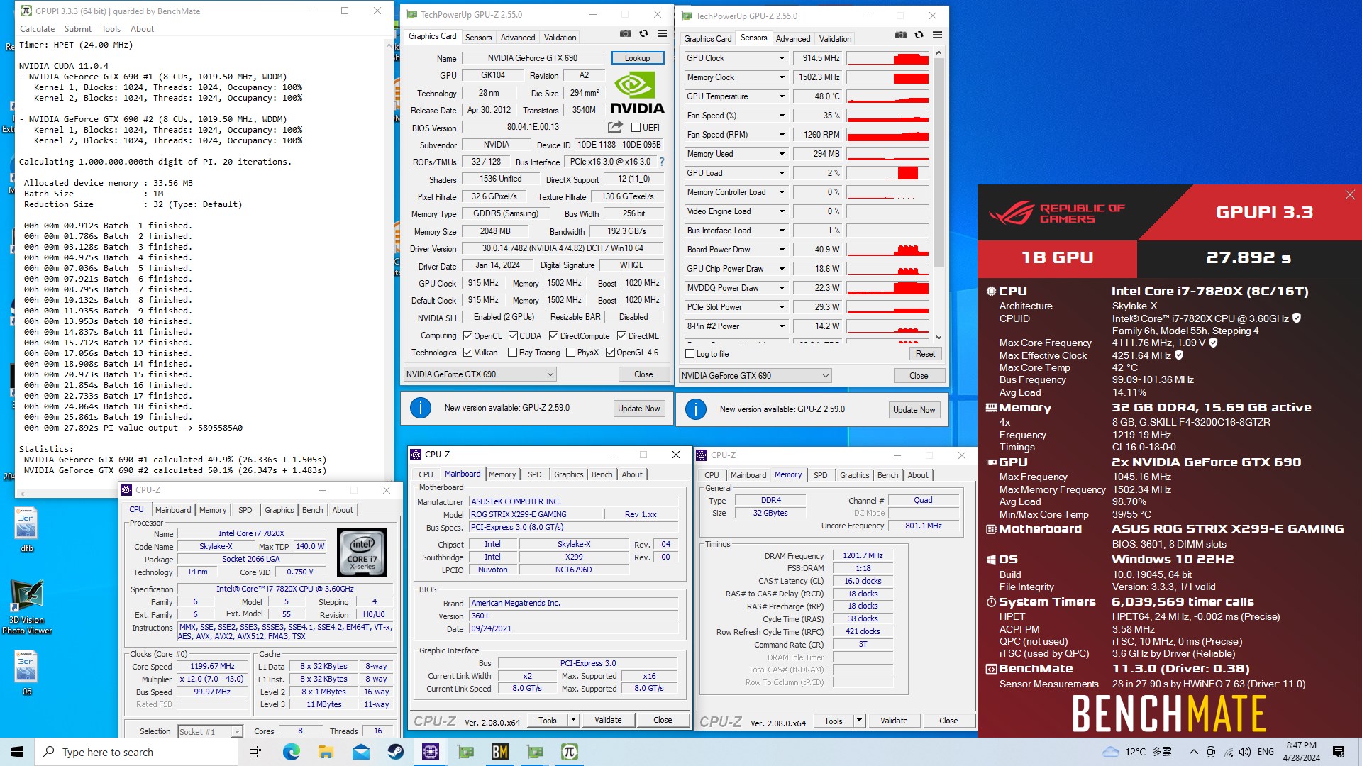The width and height of the screenshot is (1362, 766).
Task: Click the GPUPI pi taskbar icon
Action: 569,752
